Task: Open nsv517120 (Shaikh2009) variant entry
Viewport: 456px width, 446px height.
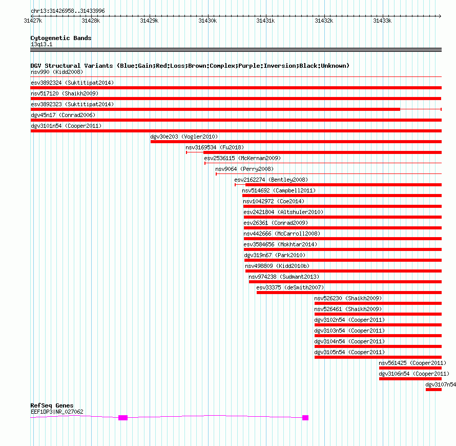Action: click(x=65, y=93)
